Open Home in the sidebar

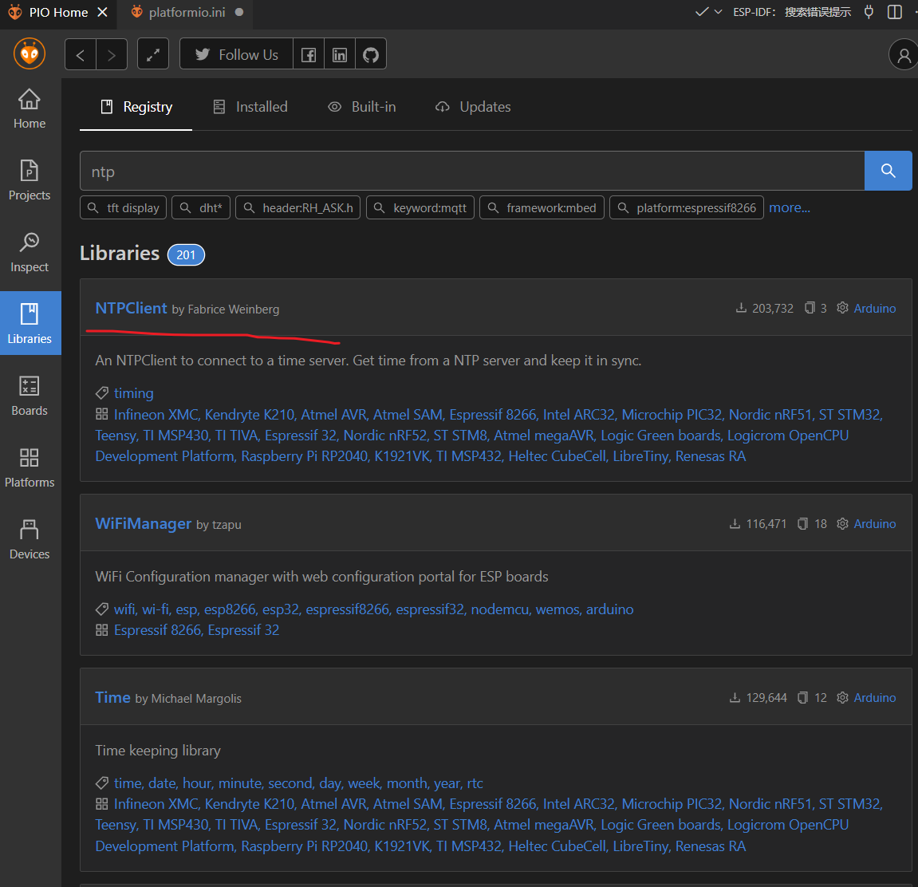click(x=30, y=109)
